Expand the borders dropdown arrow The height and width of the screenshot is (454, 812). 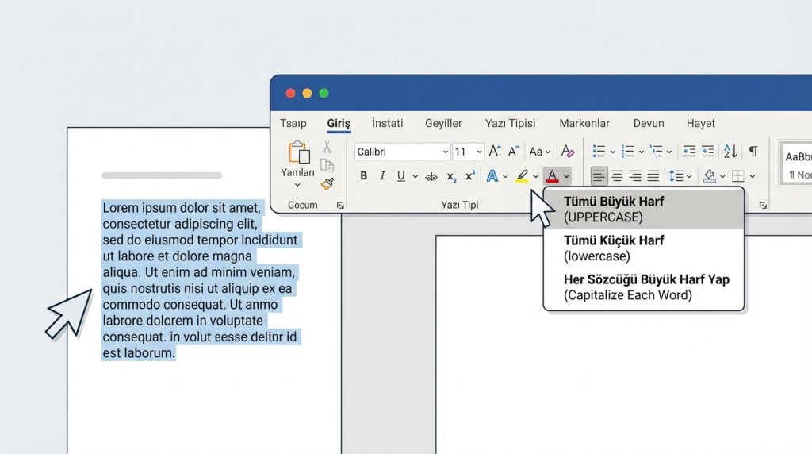point(753,177)
